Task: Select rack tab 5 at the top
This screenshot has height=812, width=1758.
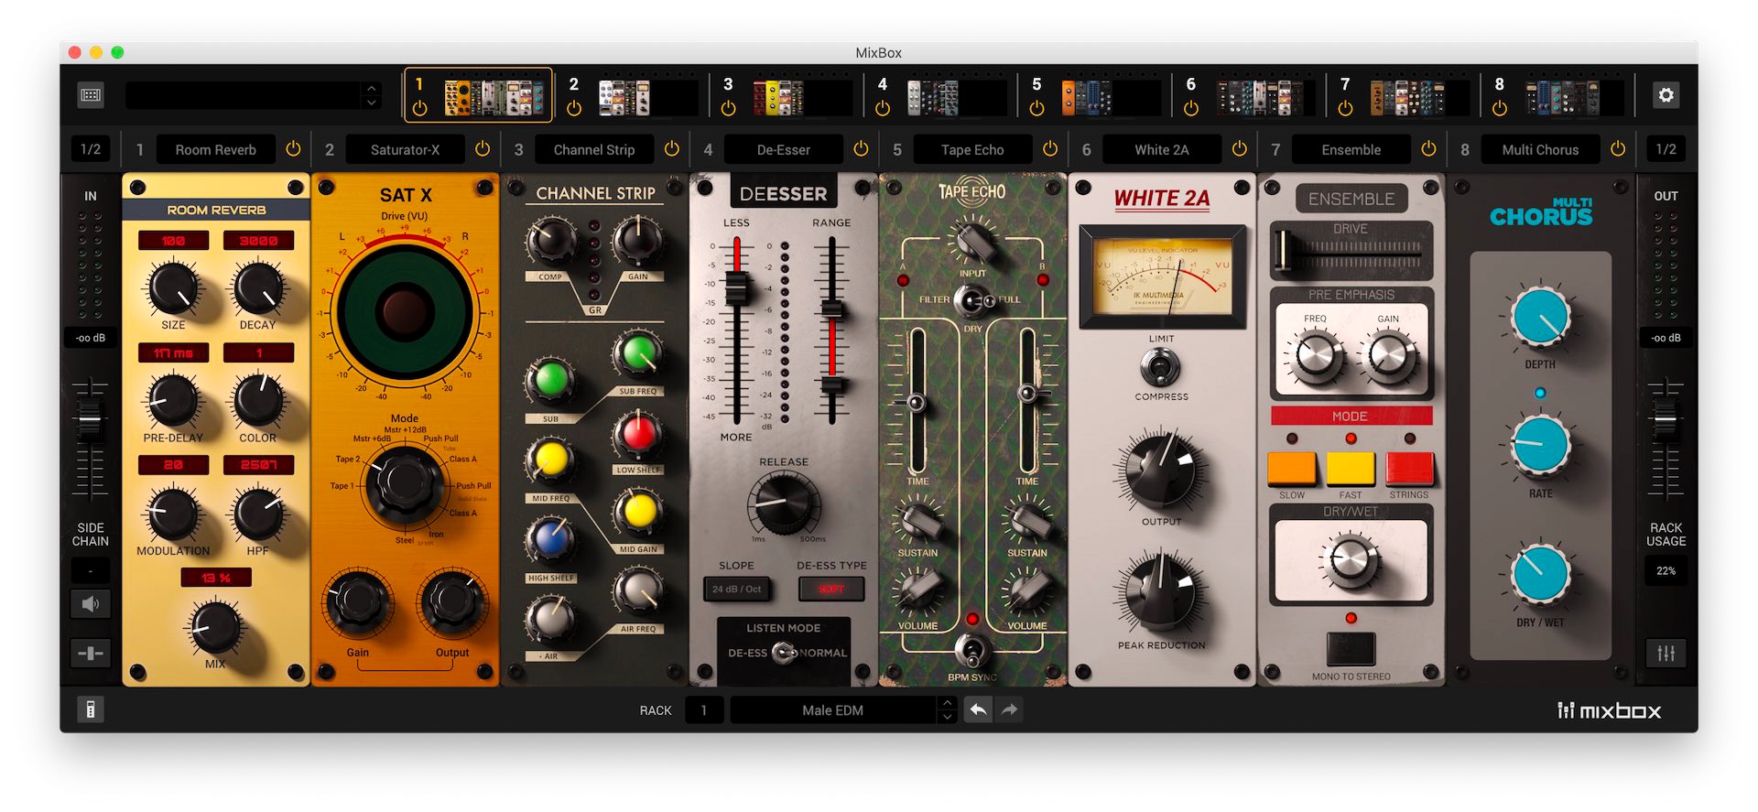Action: (1096, 95)
